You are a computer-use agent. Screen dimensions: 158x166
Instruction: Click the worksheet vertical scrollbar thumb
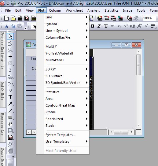click(x=139, y=65)
